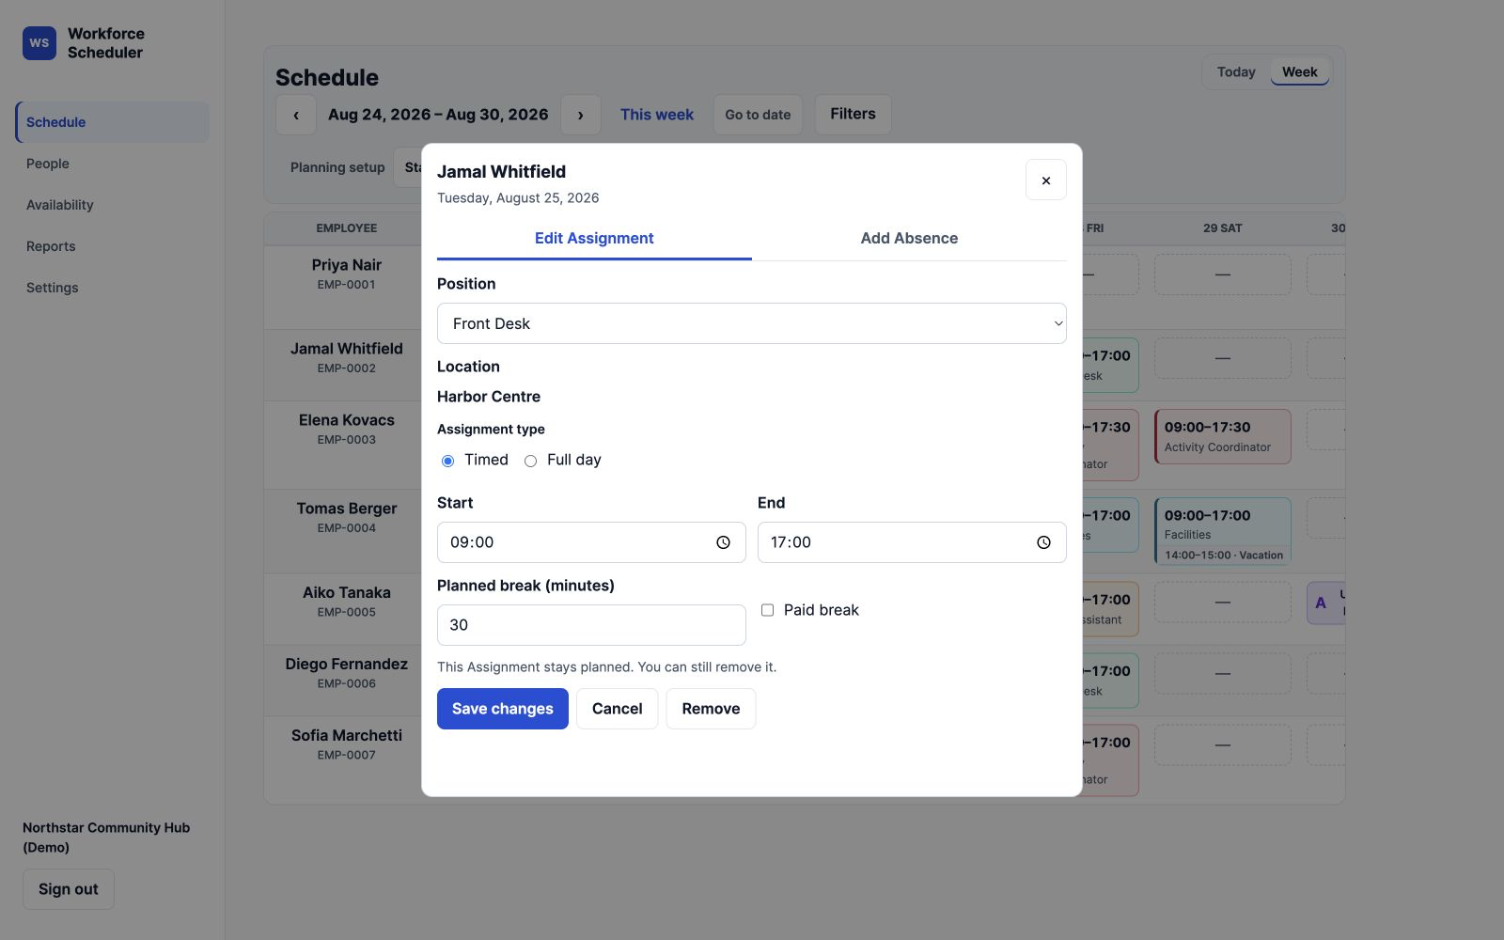Open Settings in sidebar
The width and height of the screenshot is (1504, 940).
pyautogui.click(x=112, y=288)
